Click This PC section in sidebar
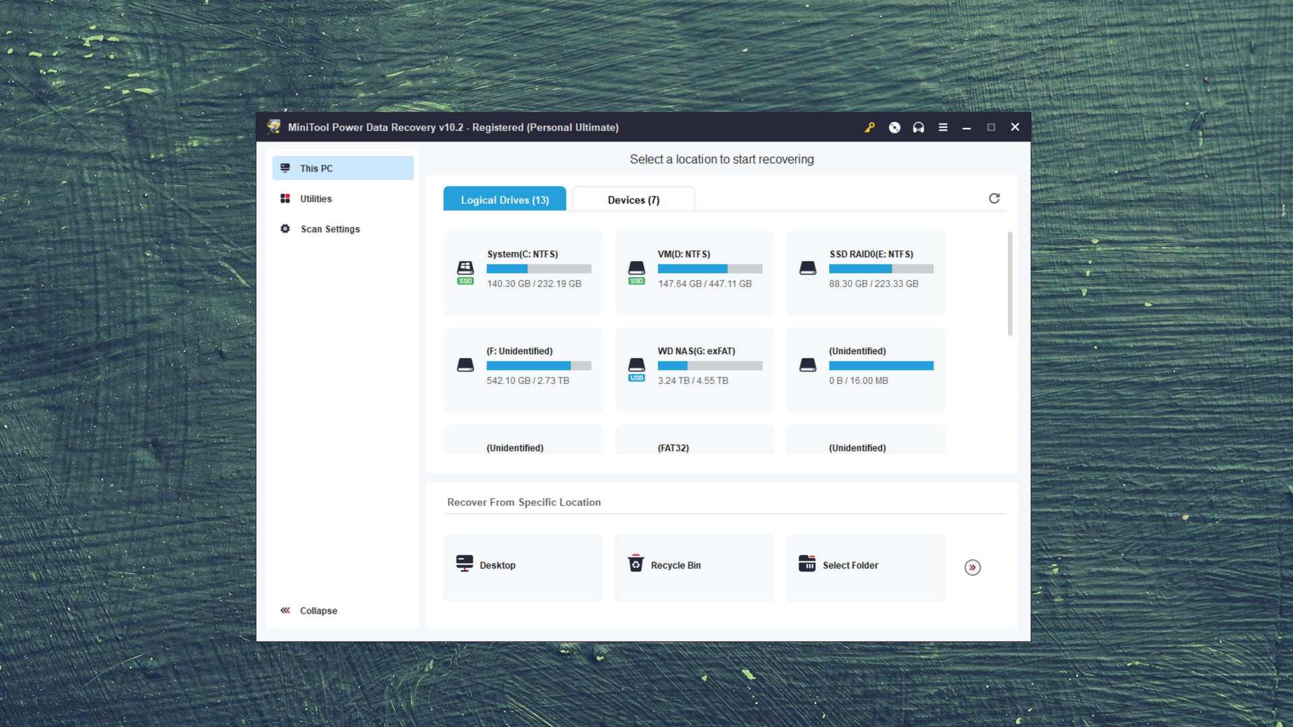Viewport: 1293px width, 727px height. 342,168
